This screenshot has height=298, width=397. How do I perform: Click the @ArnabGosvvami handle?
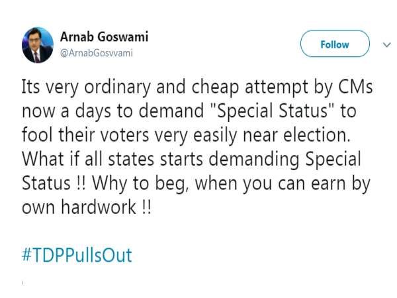(97, 53)
